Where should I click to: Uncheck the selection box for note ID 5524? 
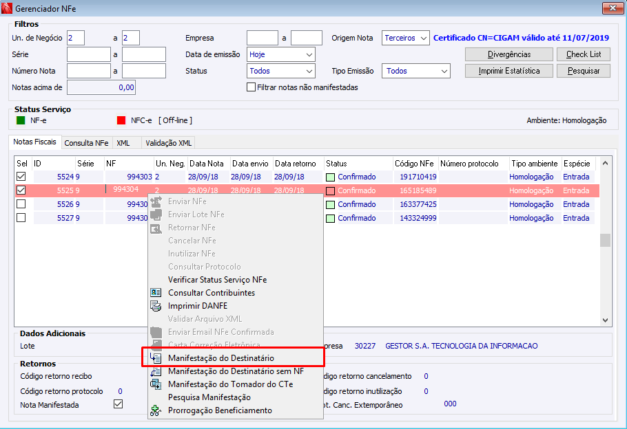point(21,177)
